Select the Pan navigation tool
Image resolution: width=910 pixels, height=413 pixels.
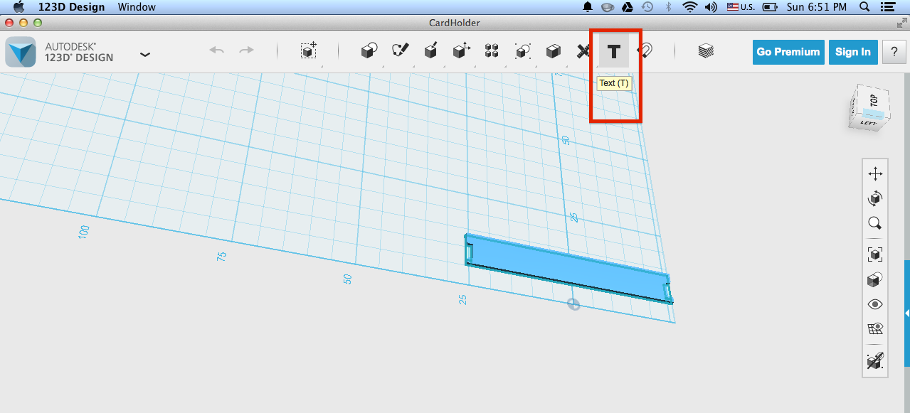875,173
